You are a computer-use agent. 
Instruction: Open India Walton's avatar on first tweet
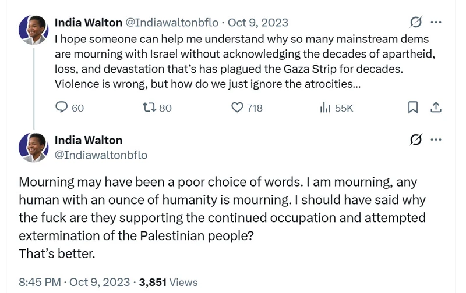(x=33, y=30)
